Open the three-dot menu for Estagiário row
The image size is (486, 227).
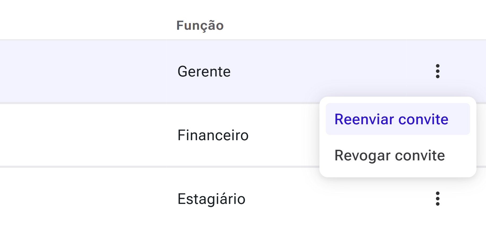point(437,199)
